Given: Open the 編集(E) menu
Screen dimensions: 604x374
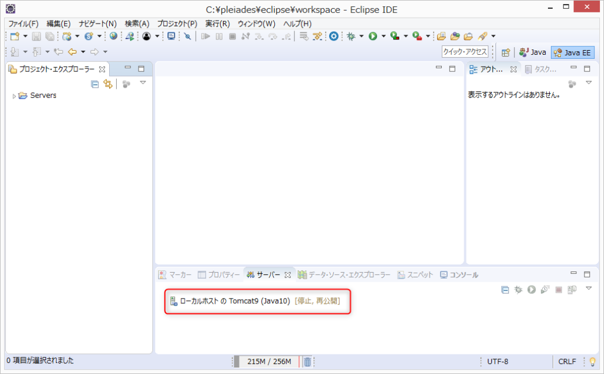Looking at the screenshot, I should 58,24.
